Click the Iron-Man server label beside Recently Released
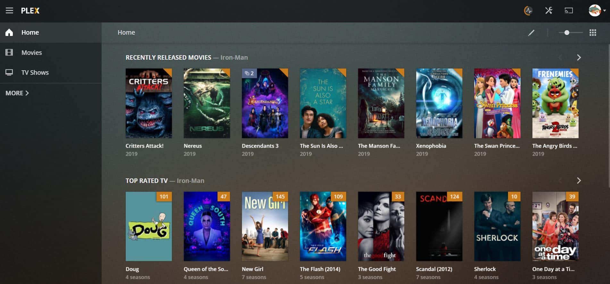The image size is (610, 284). [234, 57]
